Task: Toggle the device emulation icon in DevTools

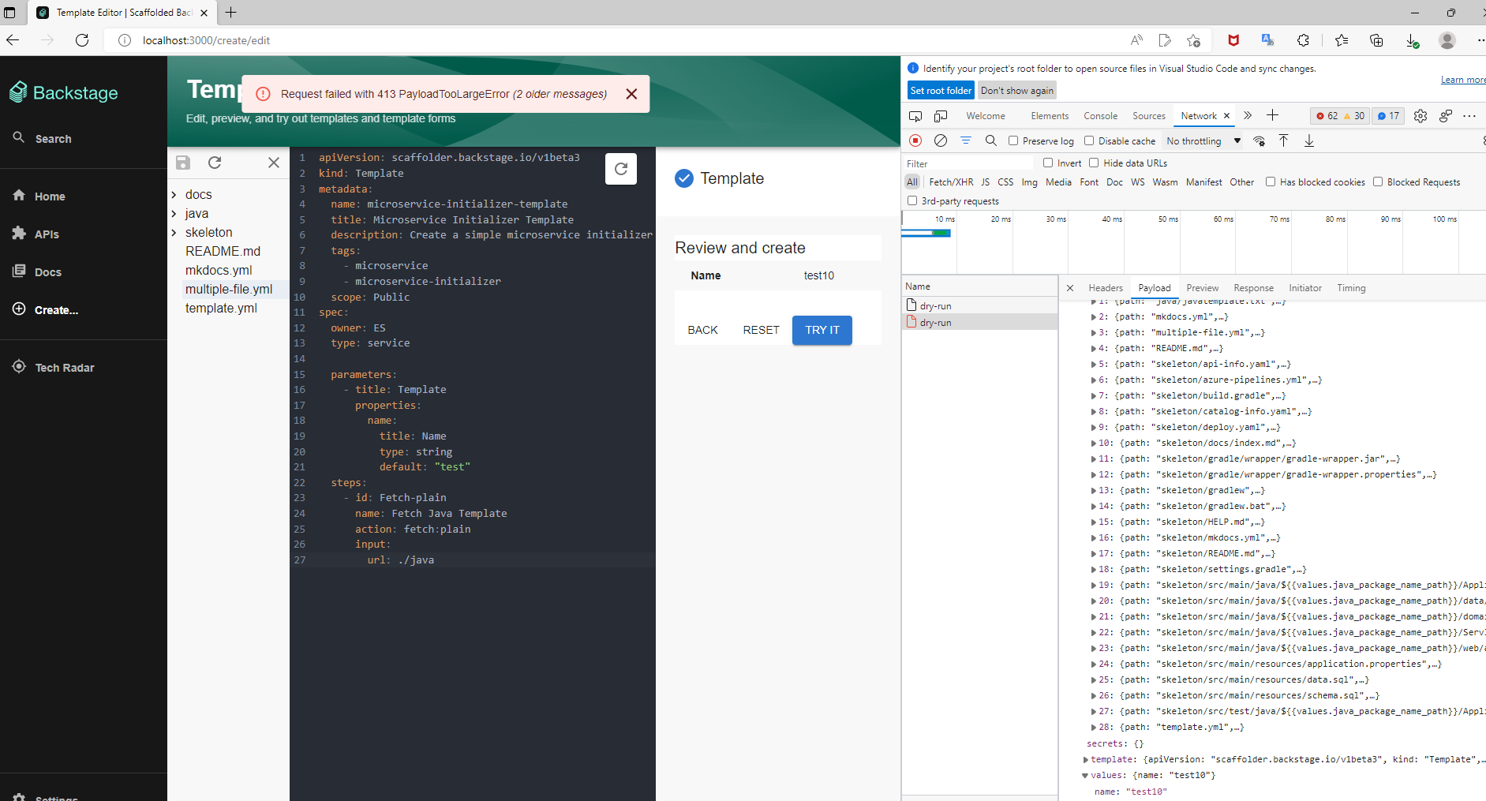Action: [940, 116]
